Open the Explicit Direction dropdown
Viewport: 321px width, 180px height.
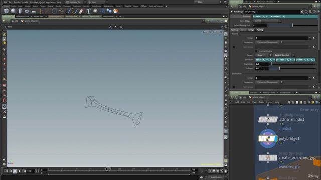(283, 55)
